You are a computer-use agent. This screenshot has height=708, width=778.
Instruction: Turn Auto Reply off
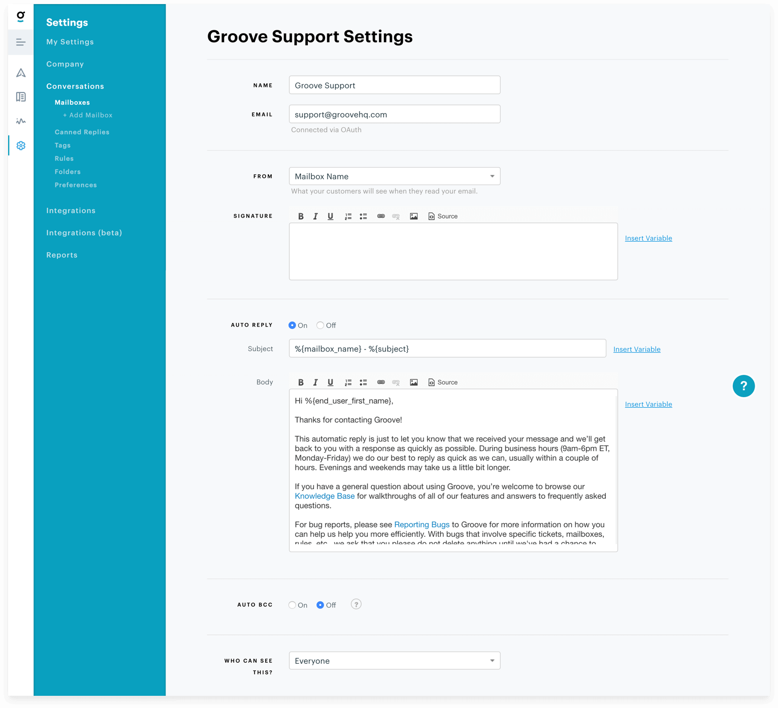click(x=320, y=326)
